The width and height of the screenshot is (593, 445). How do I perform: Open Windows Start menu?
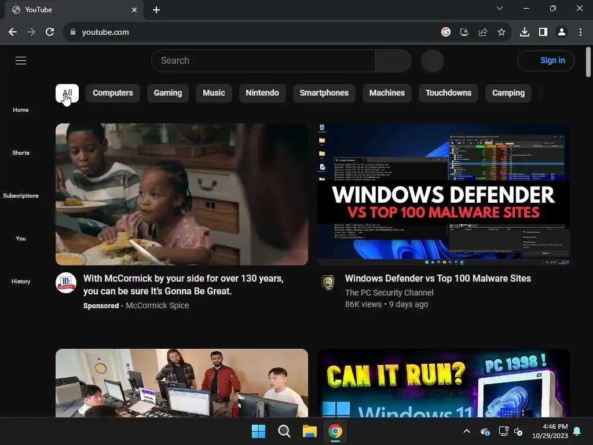click(x=259, y=431)
